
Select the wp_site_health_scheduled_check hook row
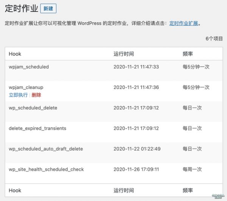46,169
